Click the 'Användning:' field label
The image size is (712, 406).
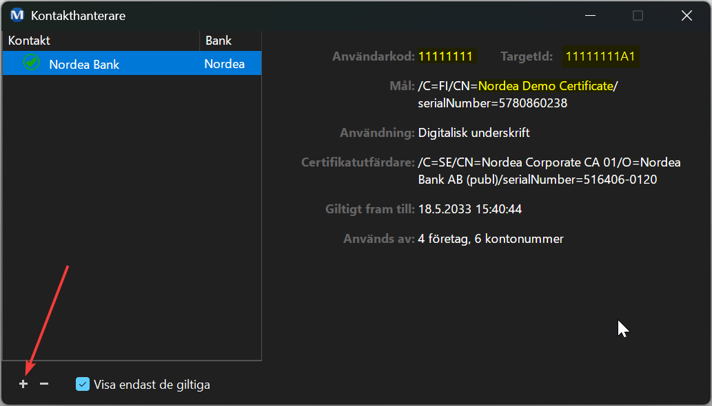point(377,133)
